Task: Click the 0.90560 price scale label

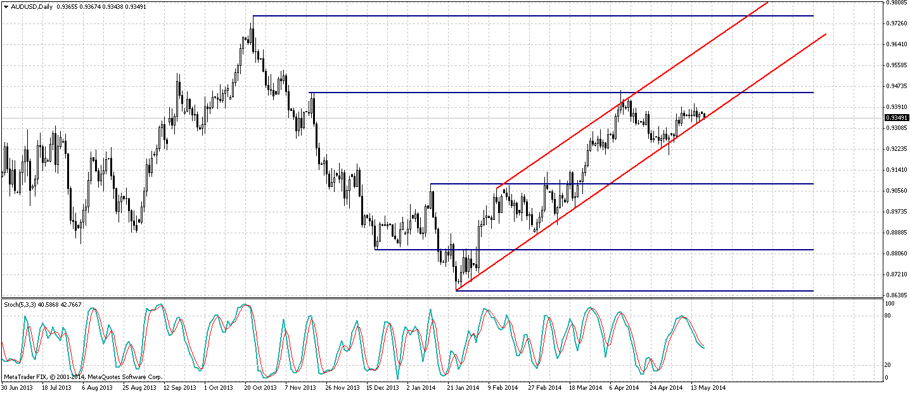Action: click(896, 191)
